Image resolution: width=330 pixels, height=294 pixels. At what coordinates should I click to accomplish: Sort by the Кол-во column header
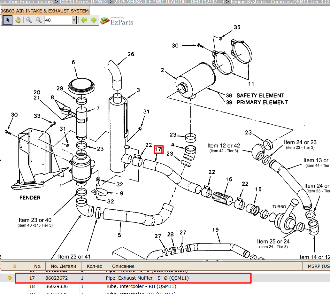click(95, 266)
